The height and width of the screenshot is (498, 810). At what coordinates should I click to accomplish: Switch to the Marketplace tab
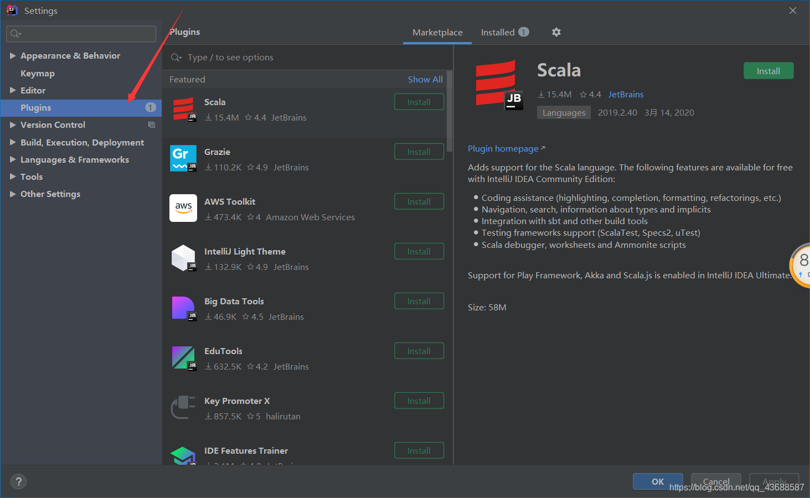pyautogui.click(x=437, y=32)
